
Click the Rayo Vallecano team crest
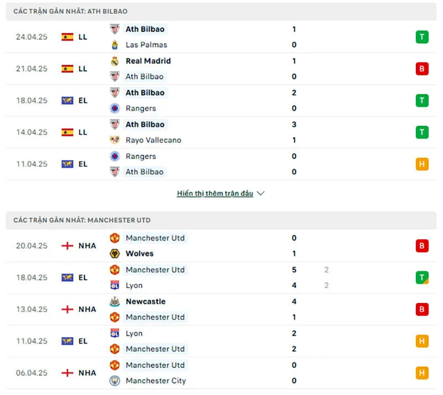click(115, 140)
